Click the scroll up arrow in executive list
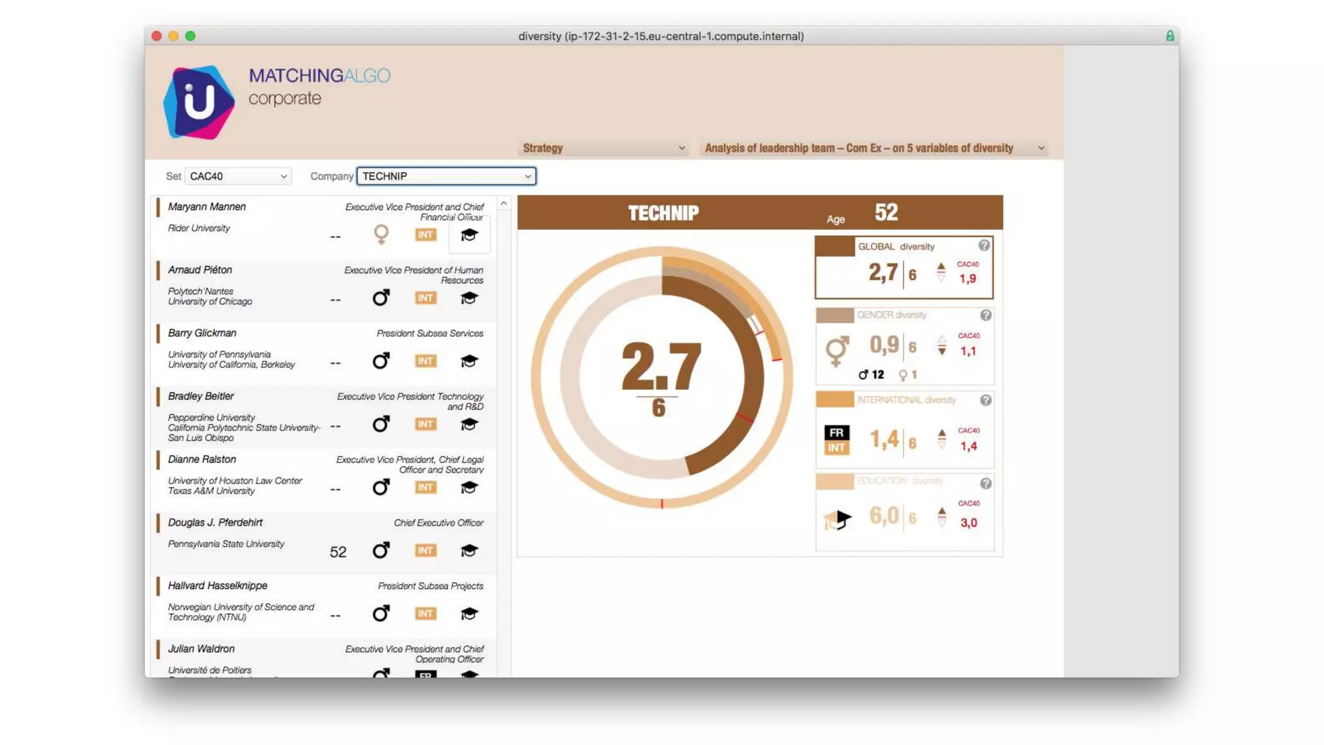Image resolution: width=1324 pixels, height=745 pixels. [x=504, y=204]
